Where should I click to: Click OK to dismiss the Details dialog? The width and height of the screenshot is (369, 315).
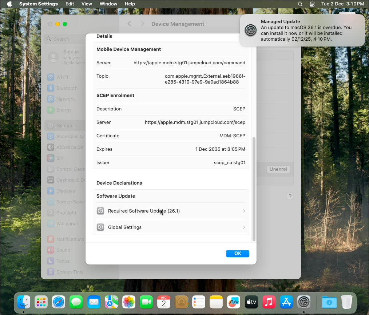tap(237, 254)
